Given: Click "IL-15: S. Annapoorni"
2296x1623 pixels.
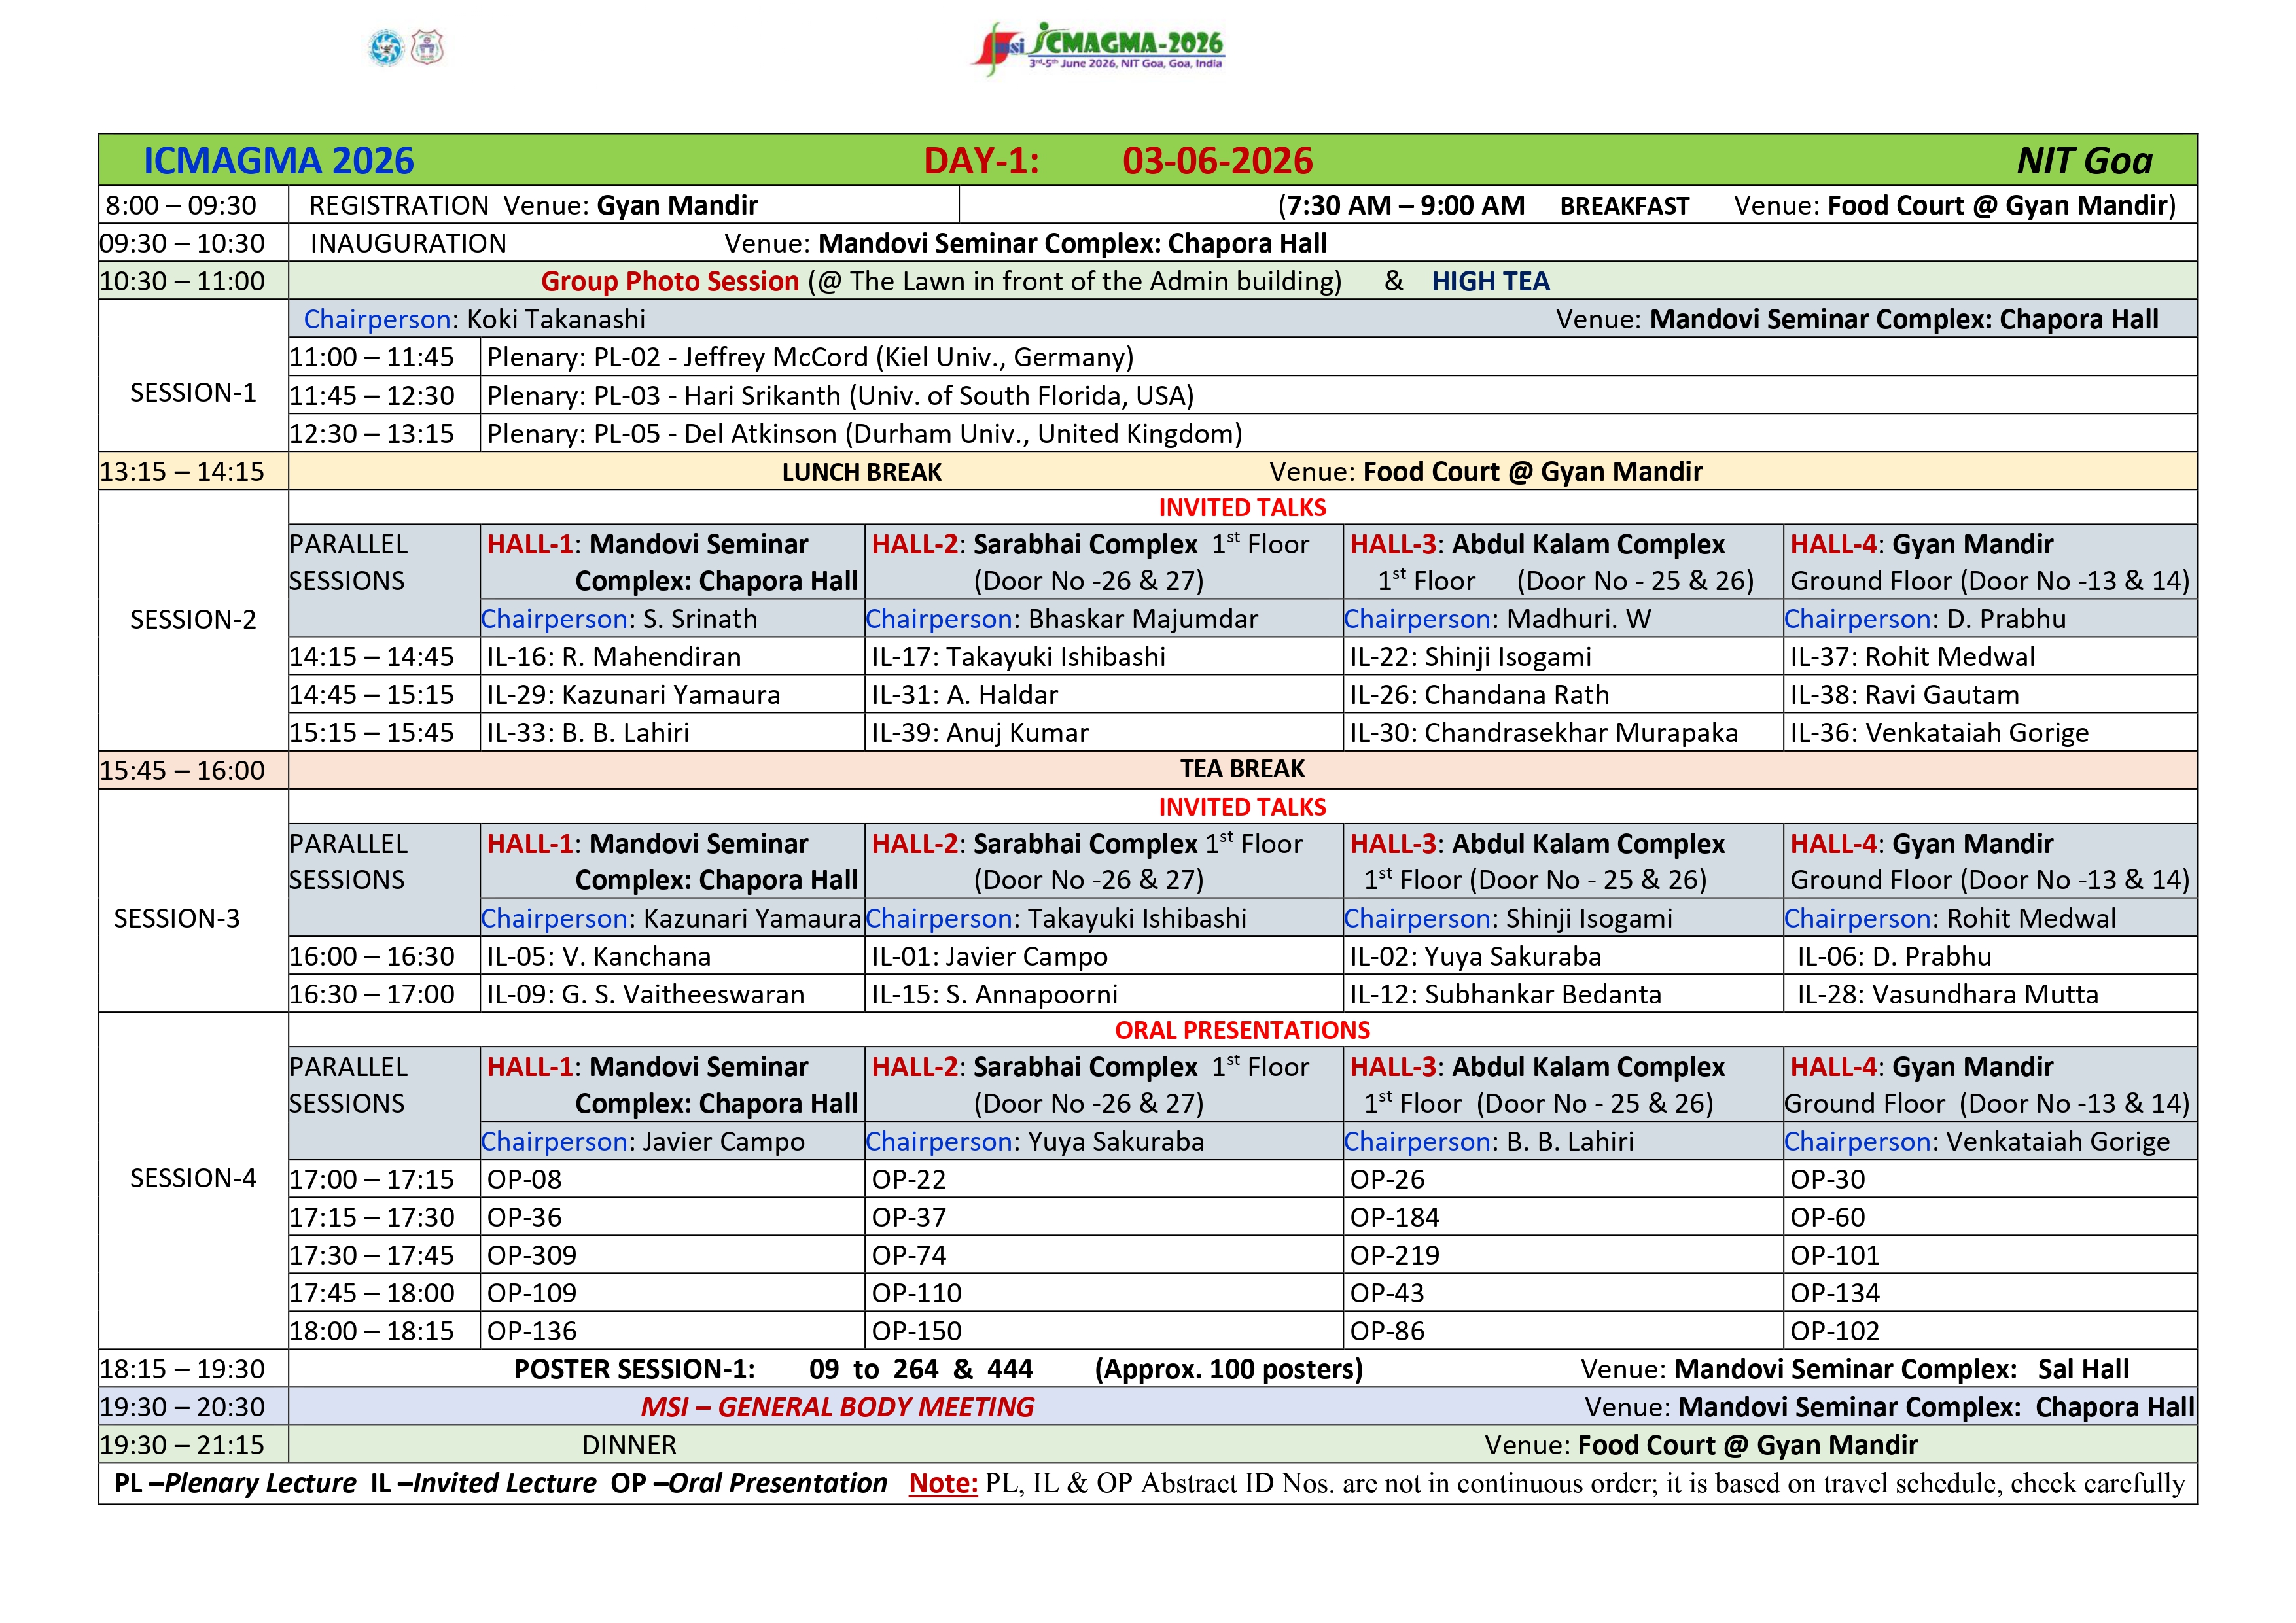Looking at the screenshot, I should click(994, 995).
